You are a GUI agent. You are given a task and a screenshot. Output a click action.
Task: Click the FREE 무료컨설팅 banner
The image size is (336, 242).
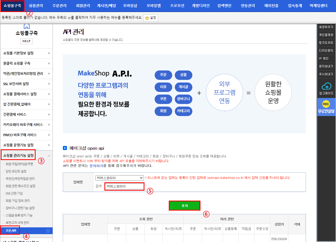(x=326, y=107)
